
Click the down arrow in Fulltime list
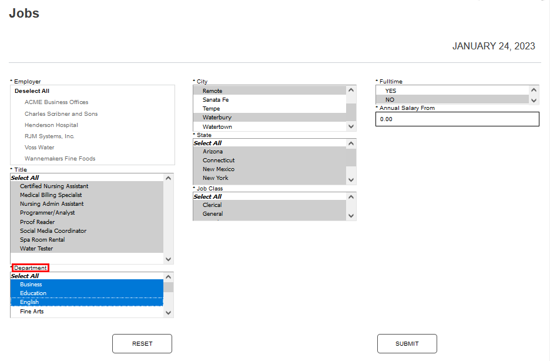(534, 100)
